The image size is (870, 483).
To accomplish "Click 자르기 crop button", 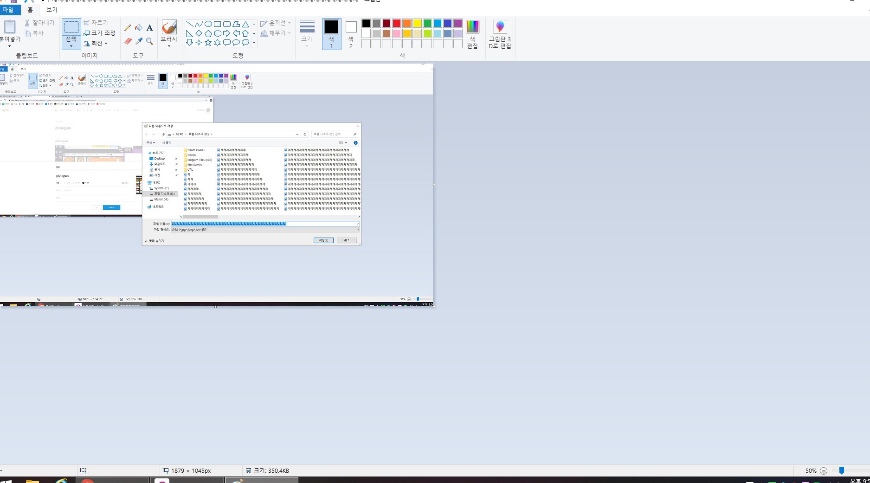I will [x=96, y=23].
